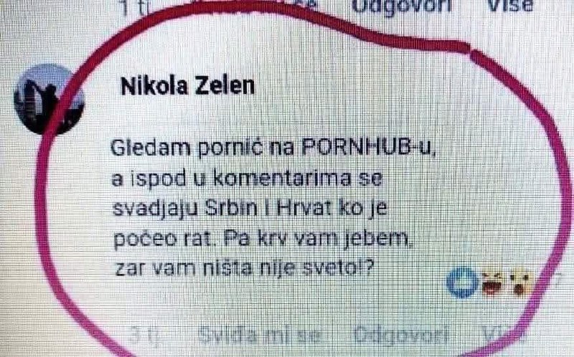Expand 'Više' menu at the top
This screenshot has height=357, width=574.
click(x=510, y=6)
